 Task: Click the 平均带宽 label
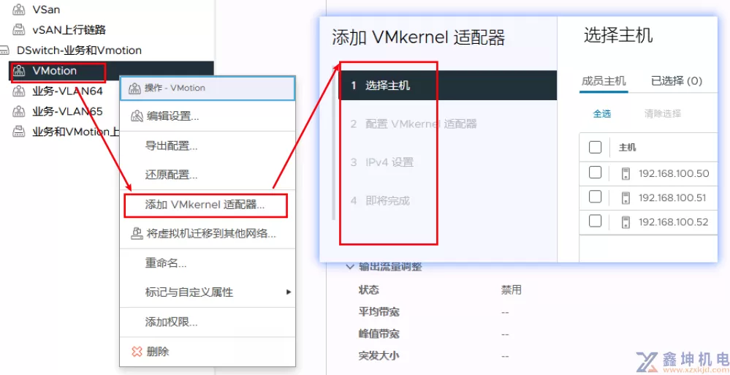point(379,312)
